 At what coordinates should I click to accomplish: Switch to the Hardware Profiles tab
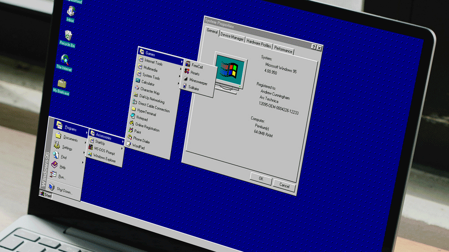[259, 44]
